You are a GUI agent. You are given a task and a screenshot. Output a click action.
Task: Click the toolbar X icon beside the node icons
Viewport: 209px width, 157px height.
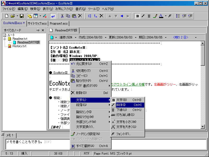click(x=101, y=16)
